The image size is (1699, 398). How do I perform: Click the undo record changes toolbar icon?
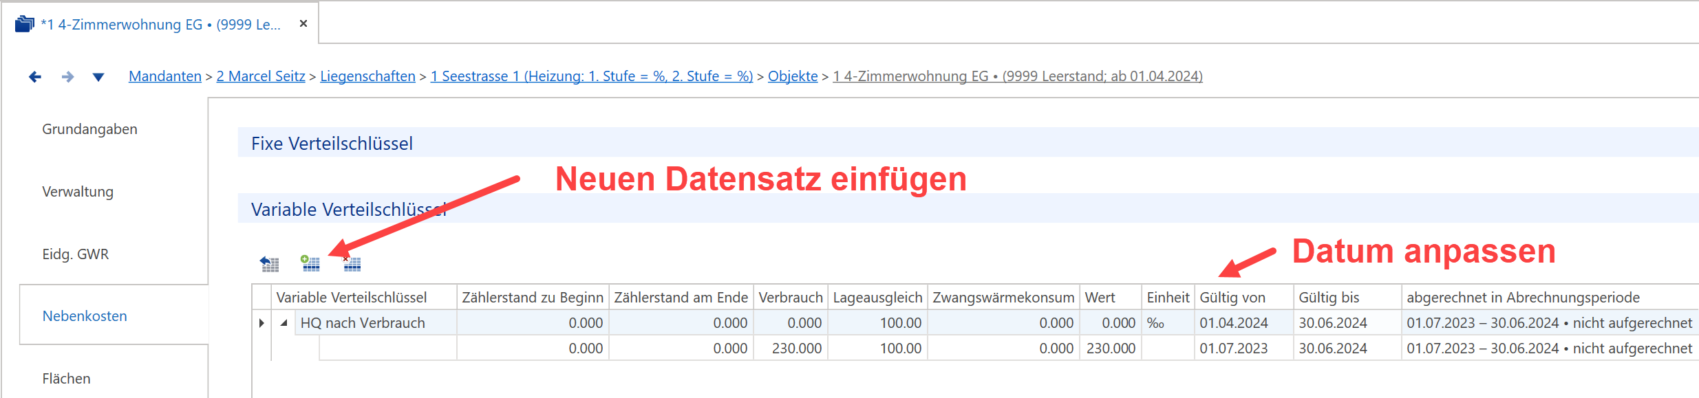269,263
